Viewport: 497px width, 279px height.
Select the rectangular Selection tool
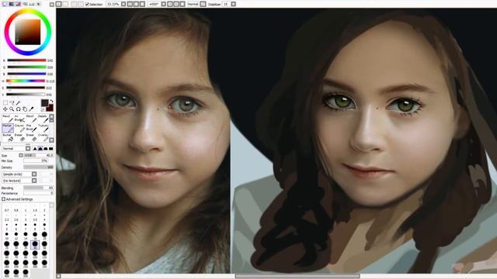tap(5, 103)
